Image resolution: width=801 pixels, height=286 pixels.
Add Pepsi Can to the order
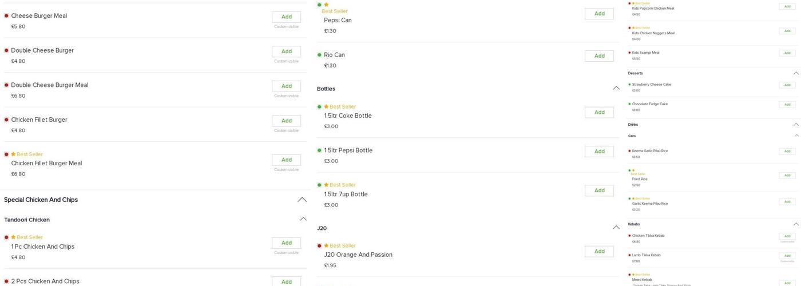point(599,14)
